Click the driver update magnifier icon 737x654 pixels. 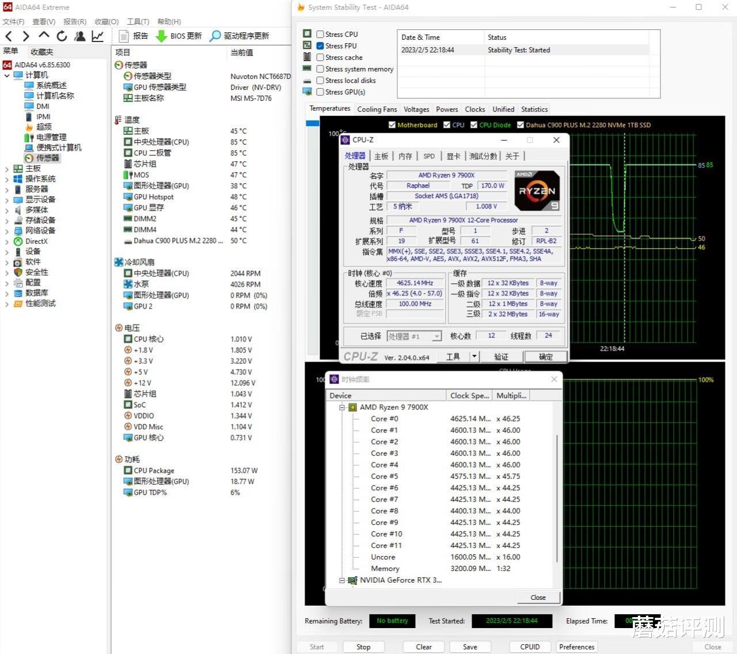pyautogui.click(x=215, y=36)
